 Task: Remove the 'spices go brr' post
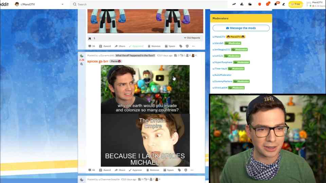(x=152, y=170)
